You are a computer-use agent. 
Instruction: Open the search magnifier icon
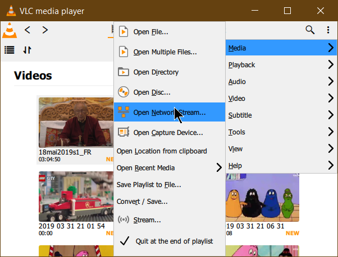click(310, 30)
